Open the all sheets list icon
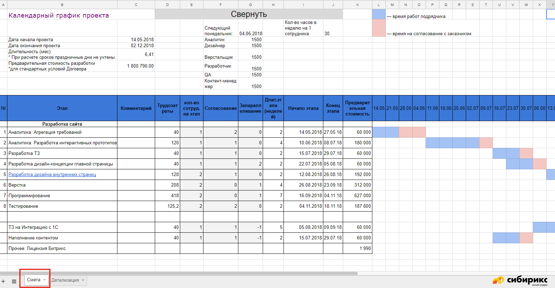 point(14,281)
